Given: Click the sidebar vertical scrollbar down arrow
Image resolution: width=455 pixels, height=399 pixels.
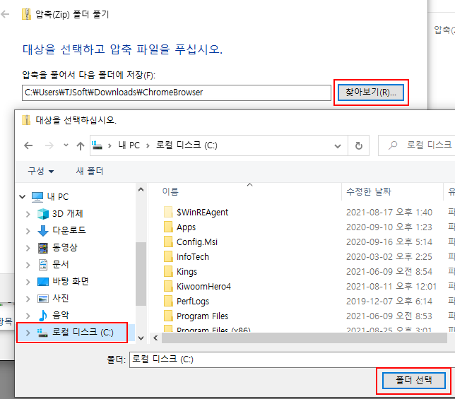Looking at the screenshot, I should (140, 338).
